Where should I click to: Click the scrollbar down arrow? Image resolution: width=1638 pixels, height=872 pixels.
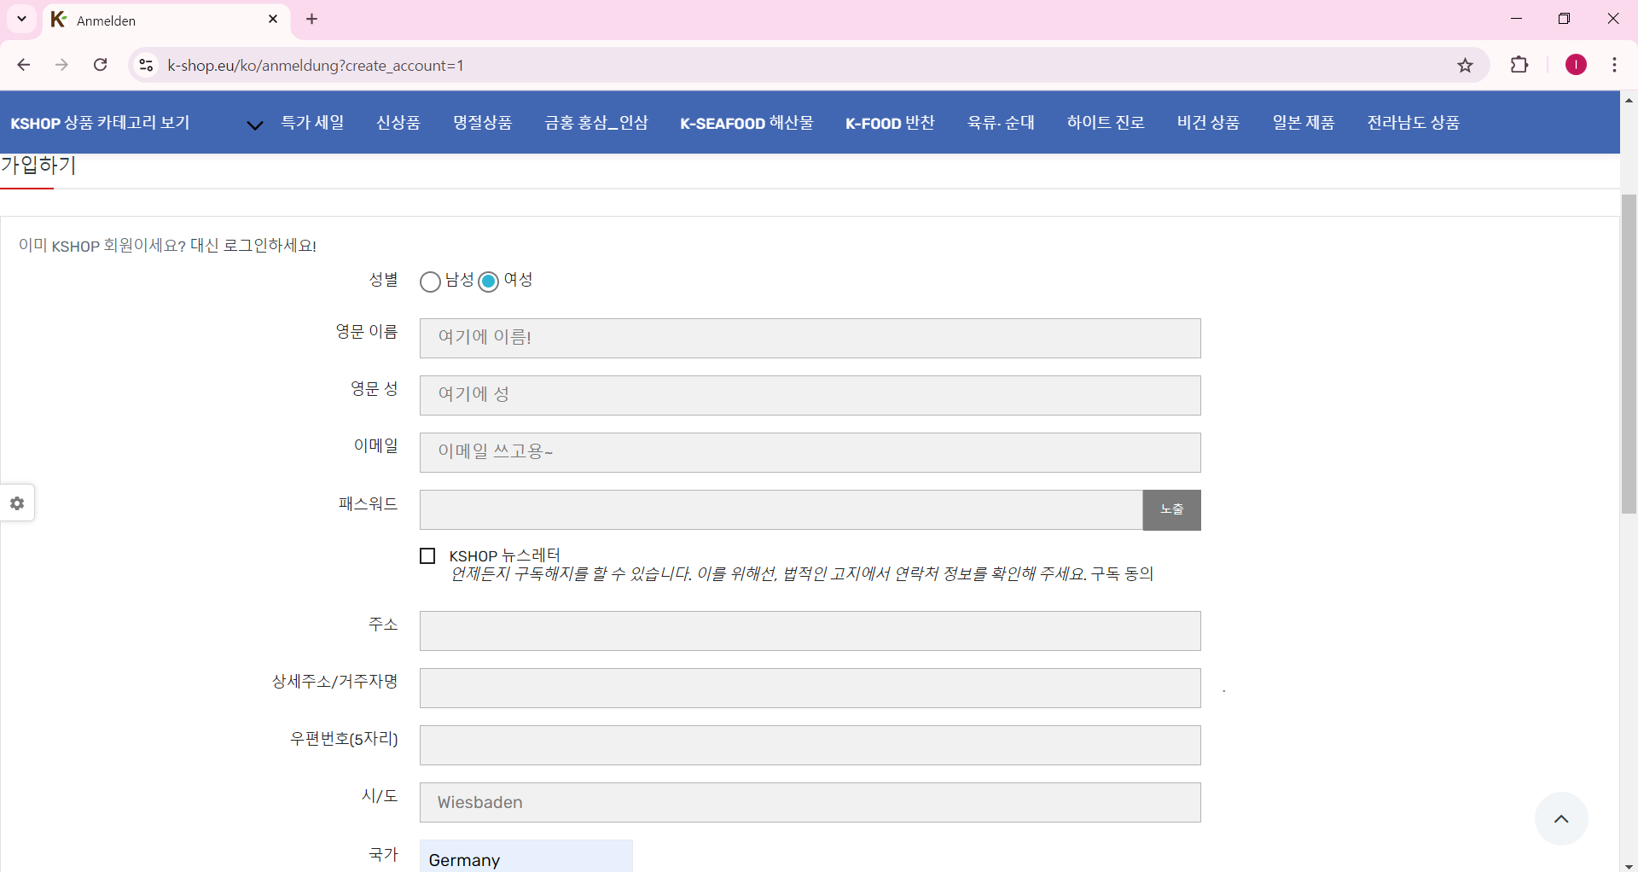pyautogui.click(x=1629, y=865)
